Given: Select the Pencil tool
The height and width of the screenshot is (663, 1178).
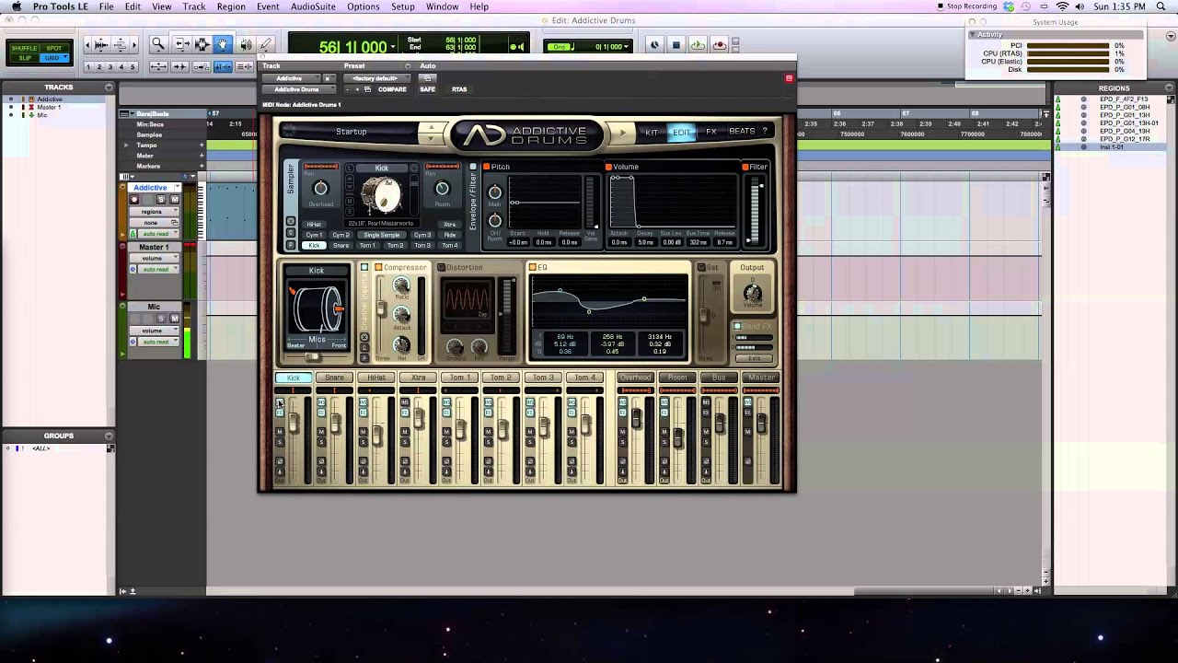Looking at the screenshot, I should pos(265,44).
